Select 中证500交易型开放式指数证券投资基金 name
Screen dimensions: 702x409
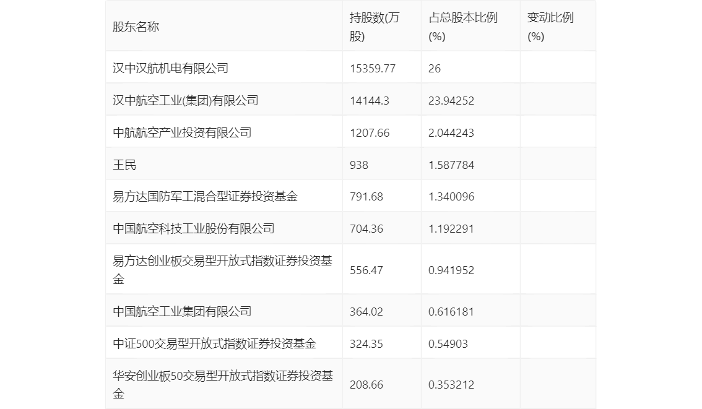(214, 343)
